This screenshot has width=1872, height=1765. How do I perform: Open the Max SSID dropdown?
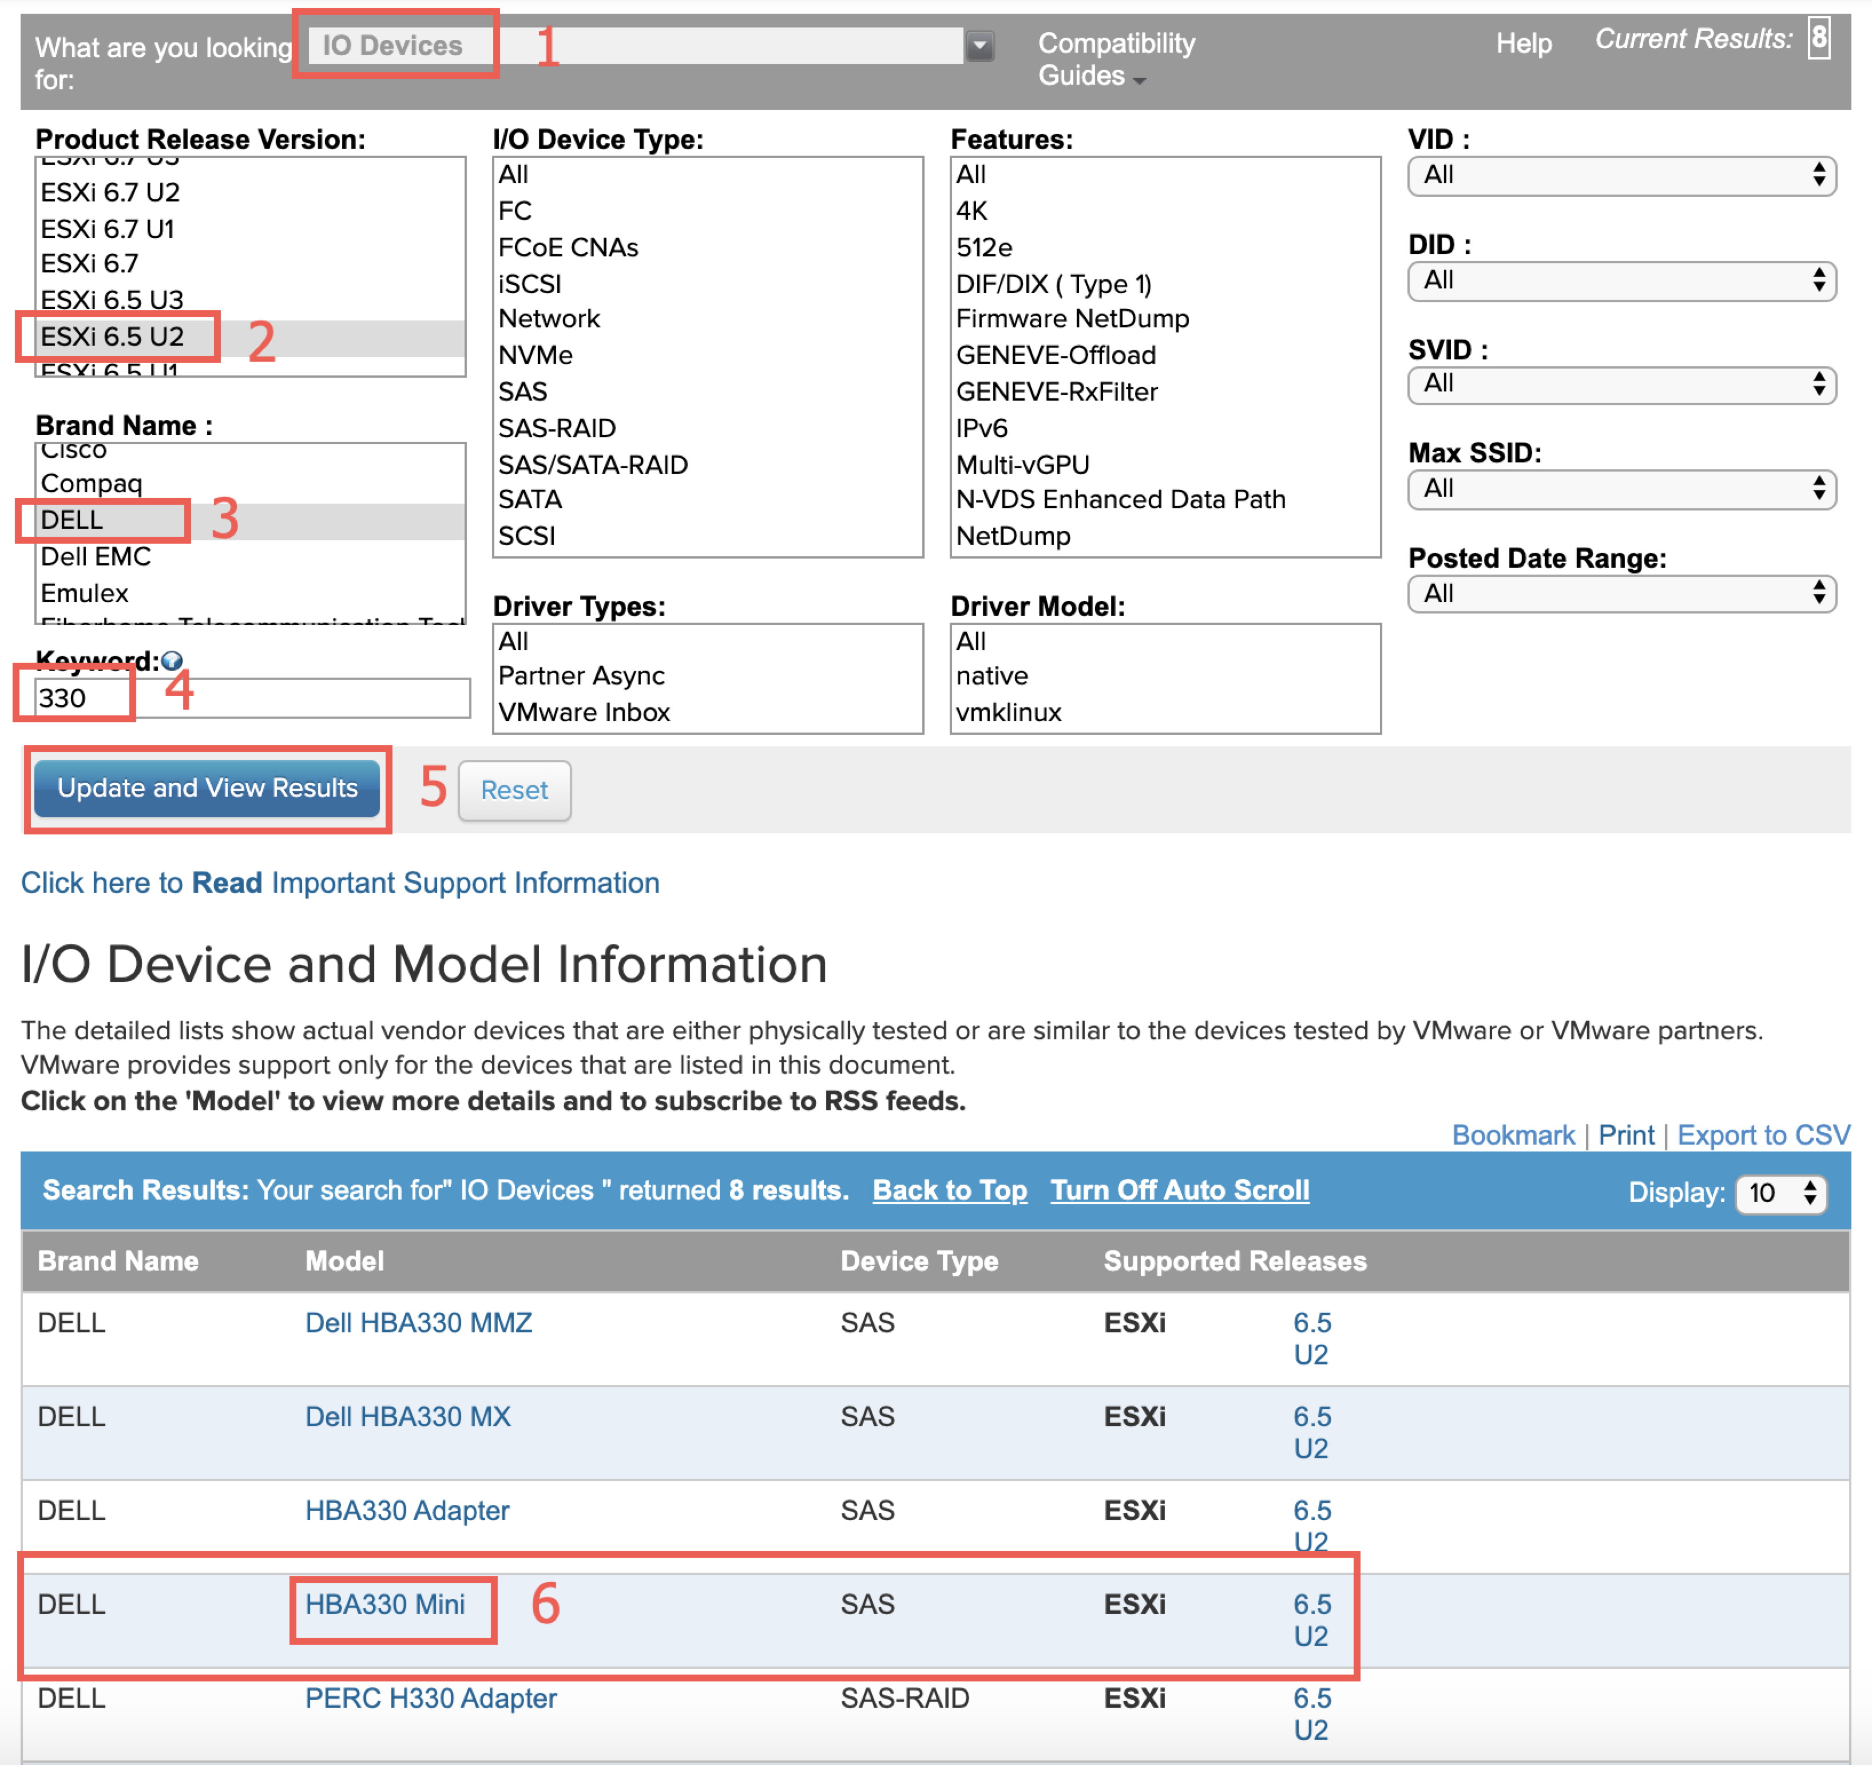(1621, 489)
